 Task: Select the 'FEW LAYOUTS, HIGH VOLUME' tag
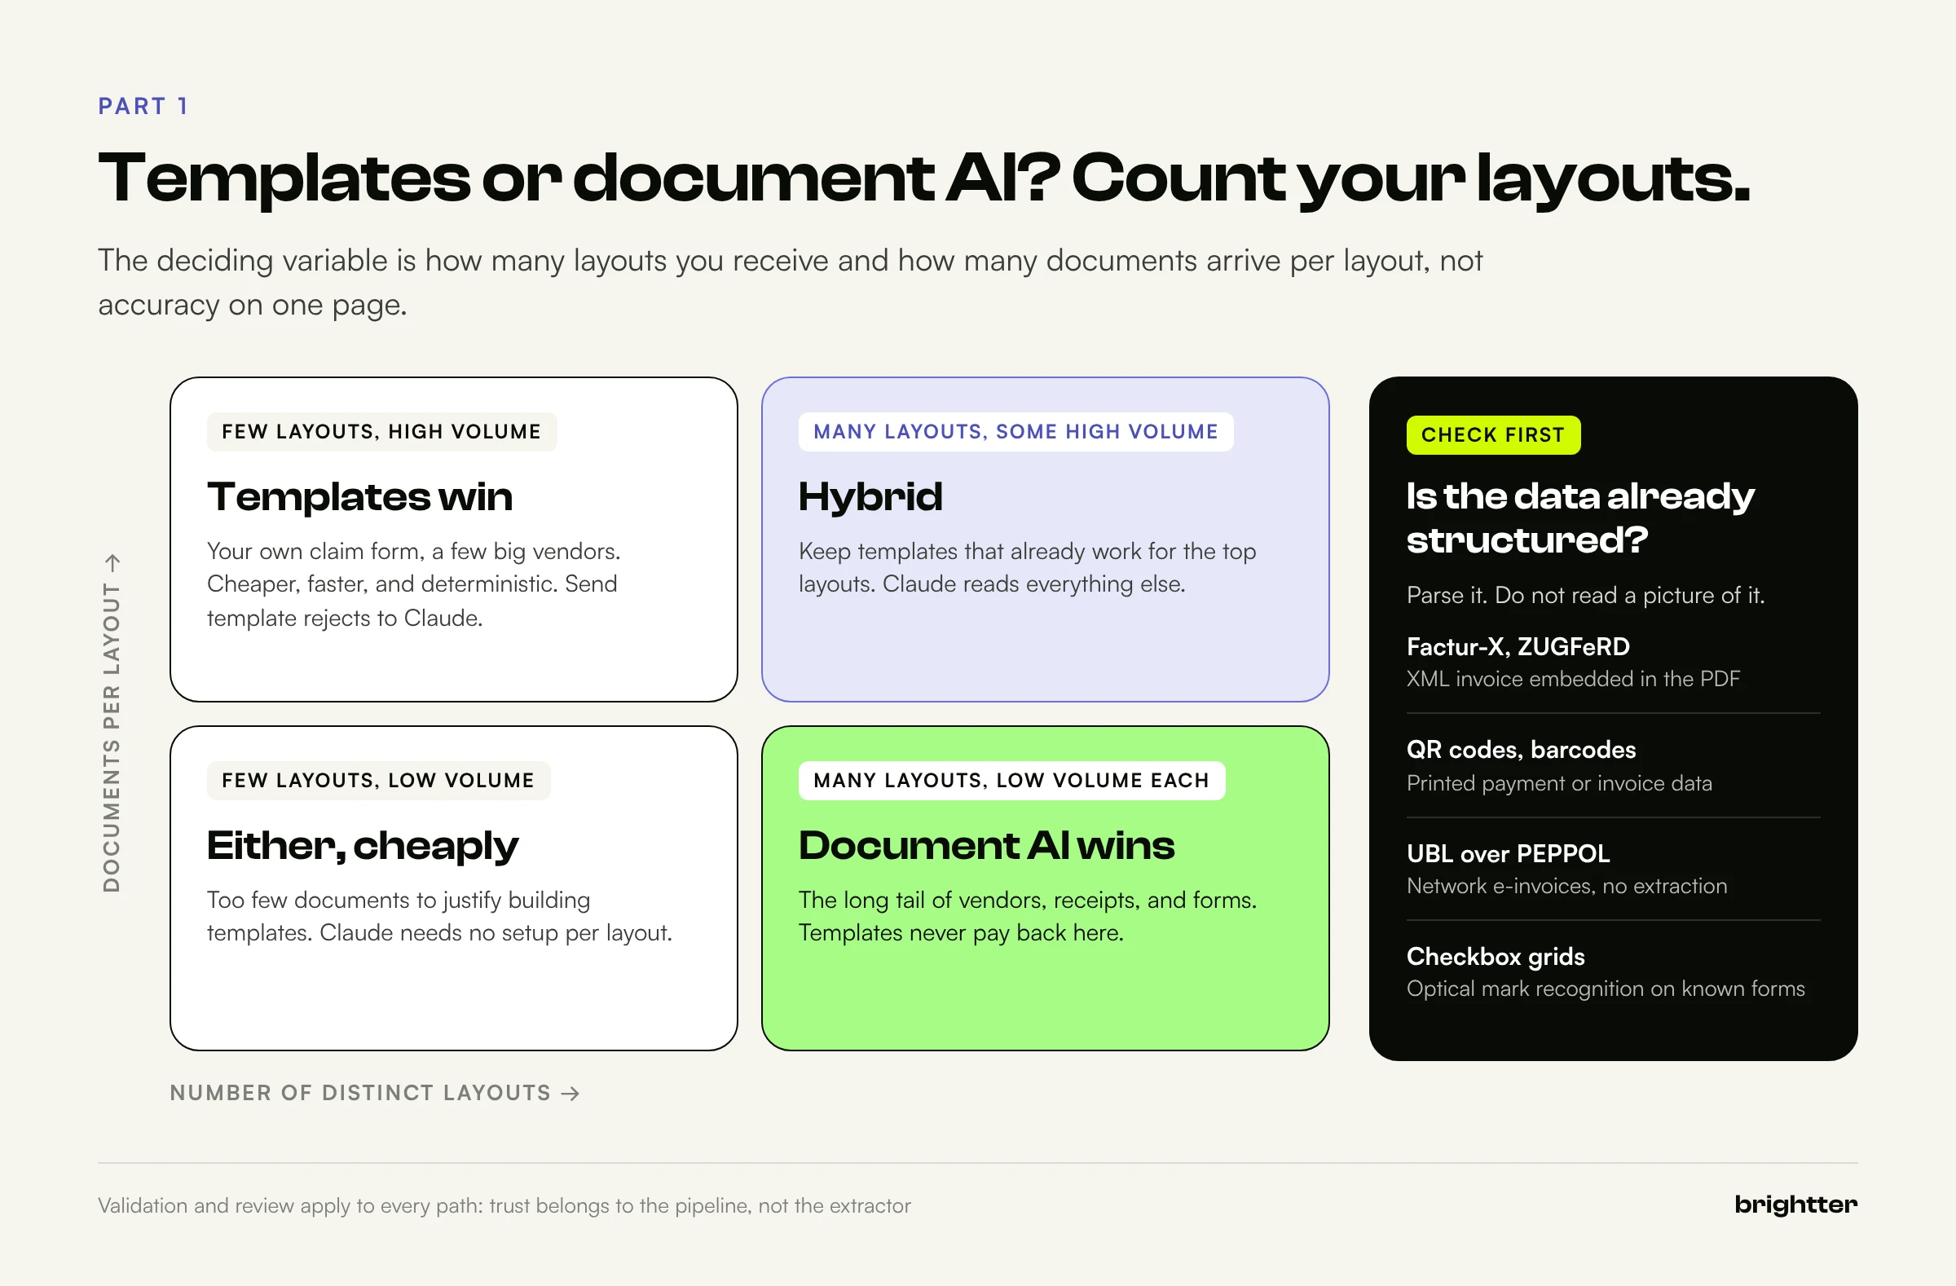click(381, 431)
